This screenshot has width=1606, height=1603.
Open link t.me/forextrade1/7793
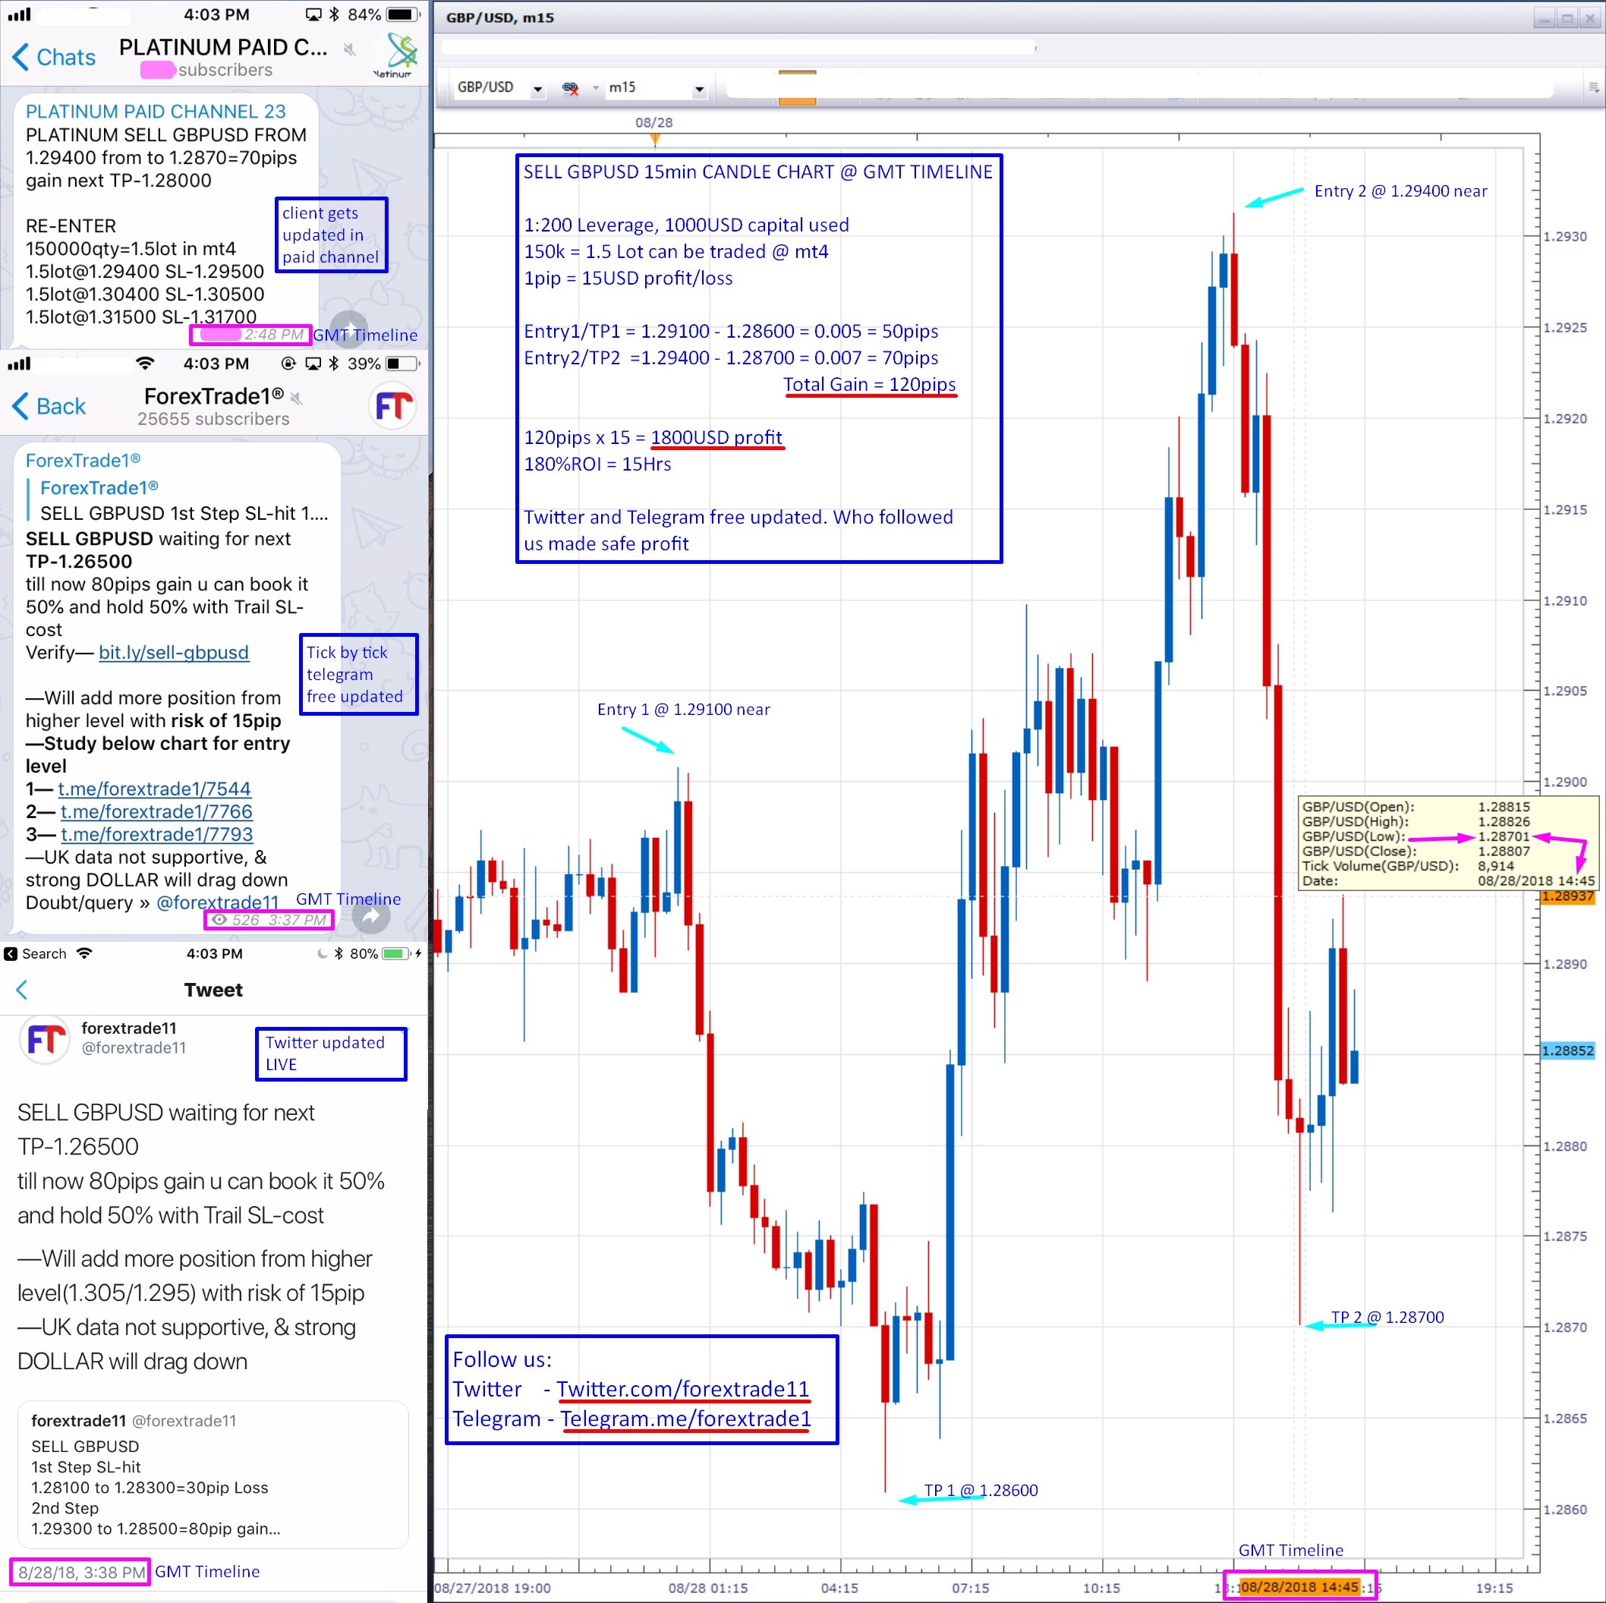point(156,834)
